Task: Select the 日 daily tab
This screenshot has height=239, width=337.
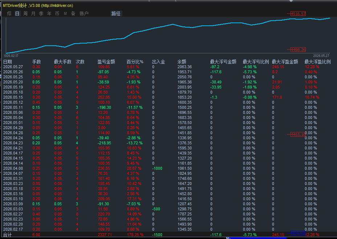Action: (x=17, y=13)
